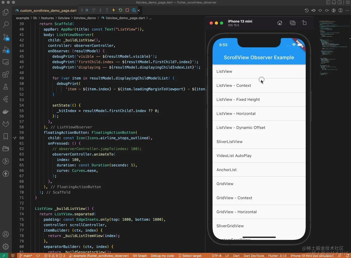Click the 'example' breadcrumb segment
This screenshot has width=351, height=258.
(x=23, y=18)
